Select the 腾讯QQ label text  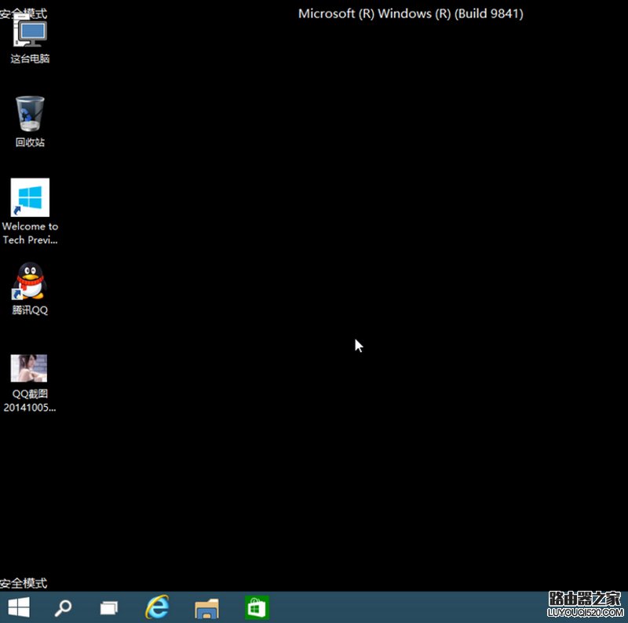coord(28,310)
